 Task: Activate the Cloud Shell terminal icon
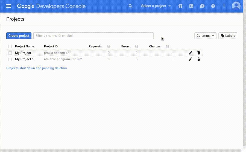pos(191,6)
